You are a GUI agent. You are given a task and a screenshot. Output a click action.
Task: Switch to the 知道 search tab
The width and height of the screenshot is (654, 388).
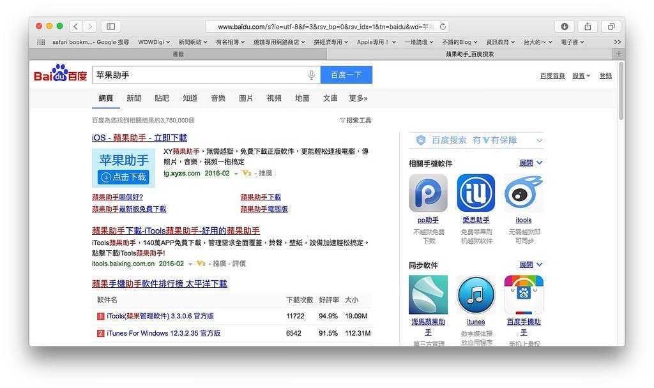pyautogui.click(x=190, y=98)
